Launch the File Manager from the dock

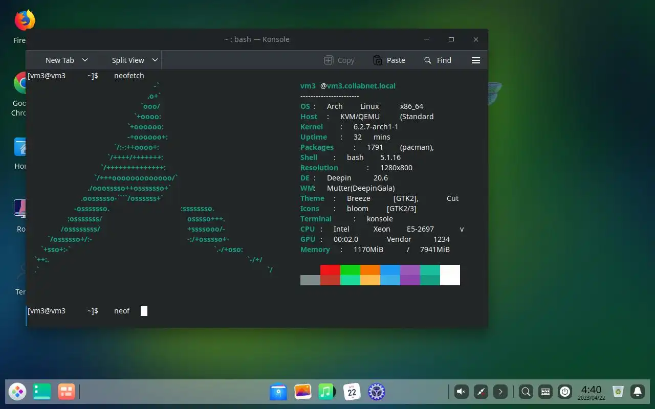(x=278, y=392)
